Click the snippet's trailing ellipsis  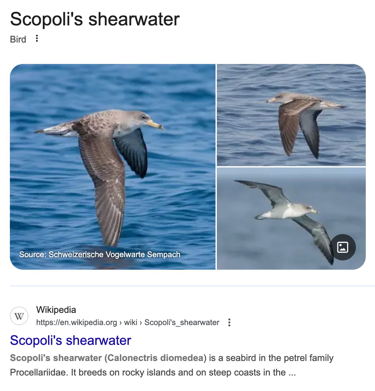tap(292, 373)
